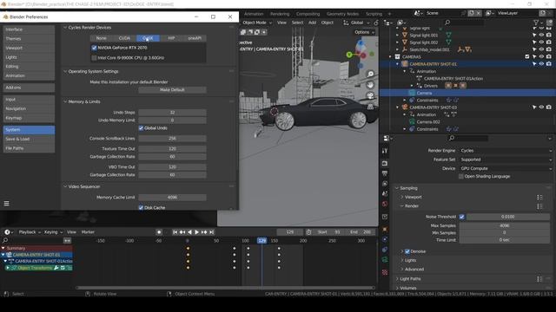Open the Render Engine dropdown
The width and height of the screenshot is (556, 312).
pos(506,150)
